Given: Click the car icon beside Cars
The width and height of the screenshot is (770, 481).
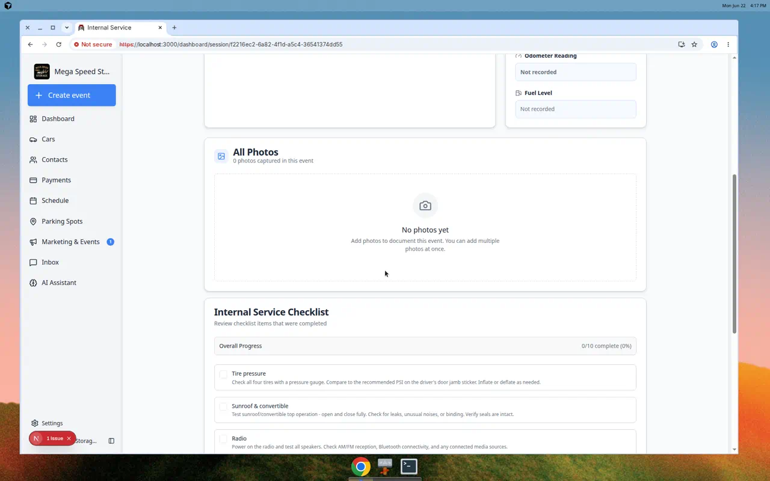Looking at the screenshot, I should click(x=33, y=139).
